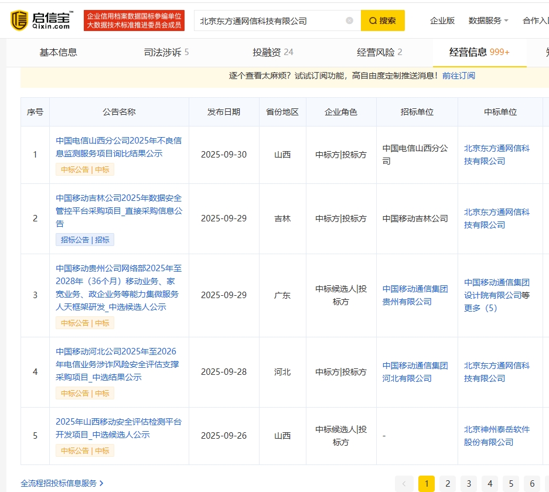Clear the search box with X icon
This screenshot has width=549, height=492.
[x=350, y=20]
